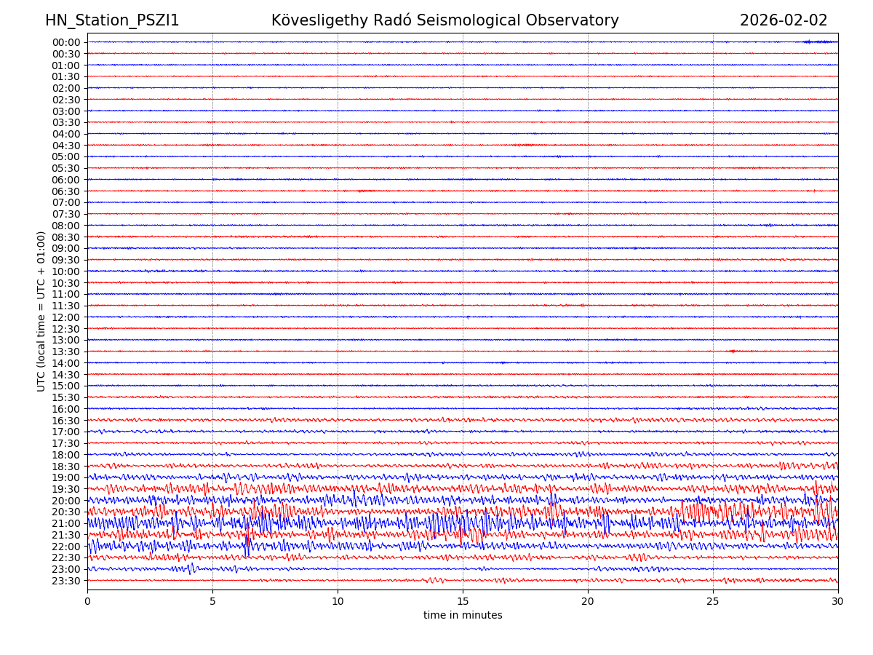Screen dimensions: 873x655
Task: Click the x-axis tick label 0
Action: [87, 601]
